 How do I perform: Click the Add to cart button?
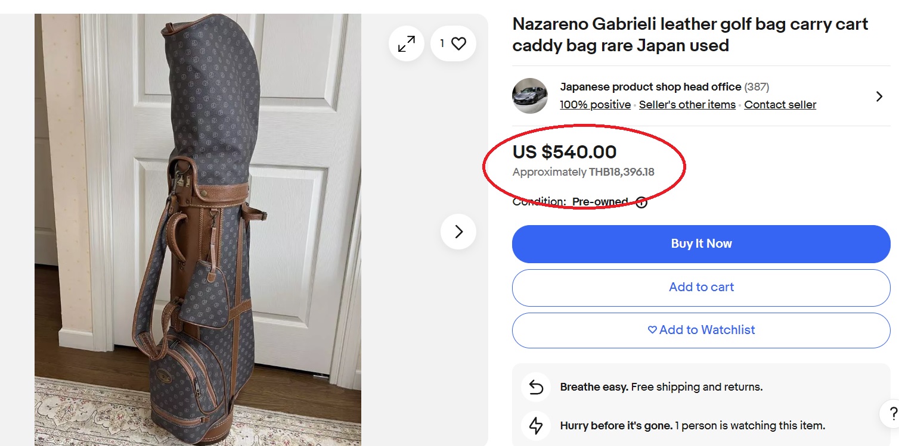click(x=701, y=287)
